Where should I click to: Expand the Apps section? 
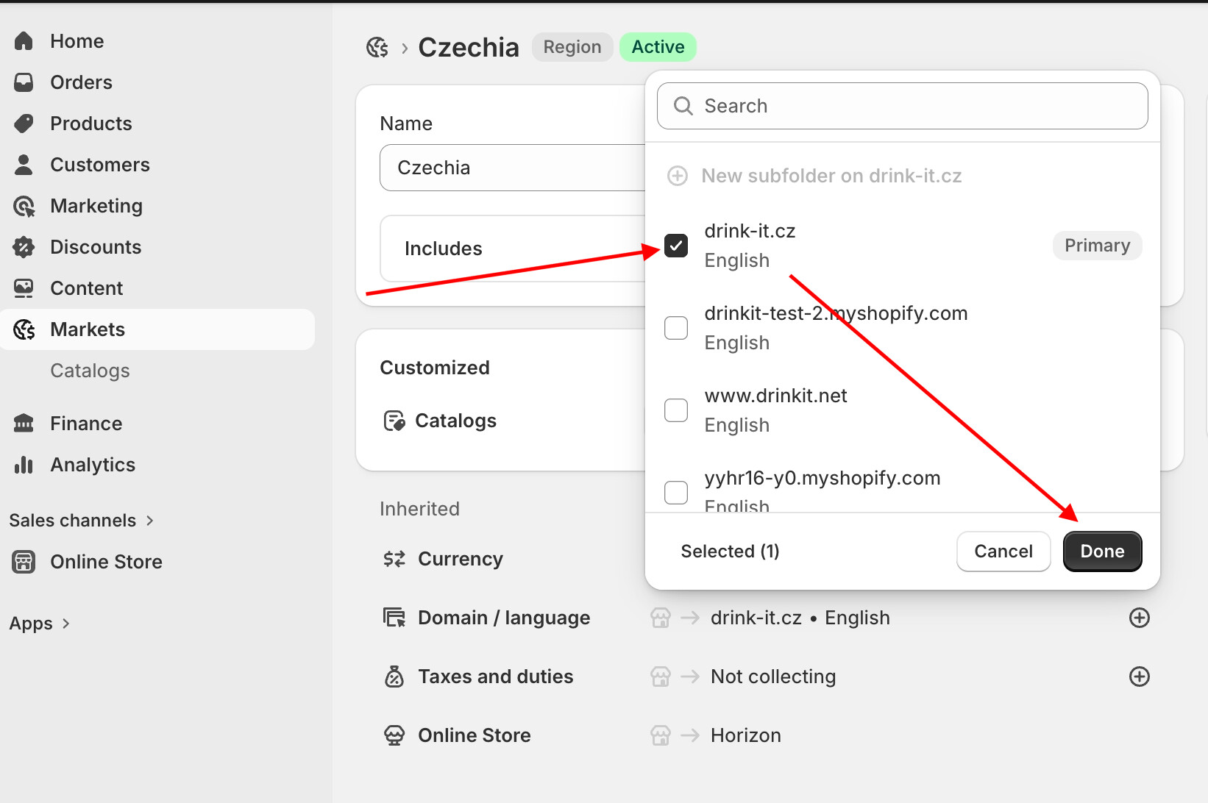coord(40,624)
